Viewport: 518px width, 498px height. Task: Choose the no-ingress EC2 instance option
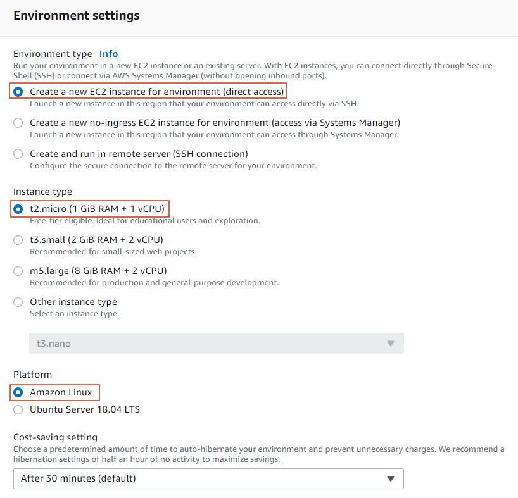click(x=18, y=123)
